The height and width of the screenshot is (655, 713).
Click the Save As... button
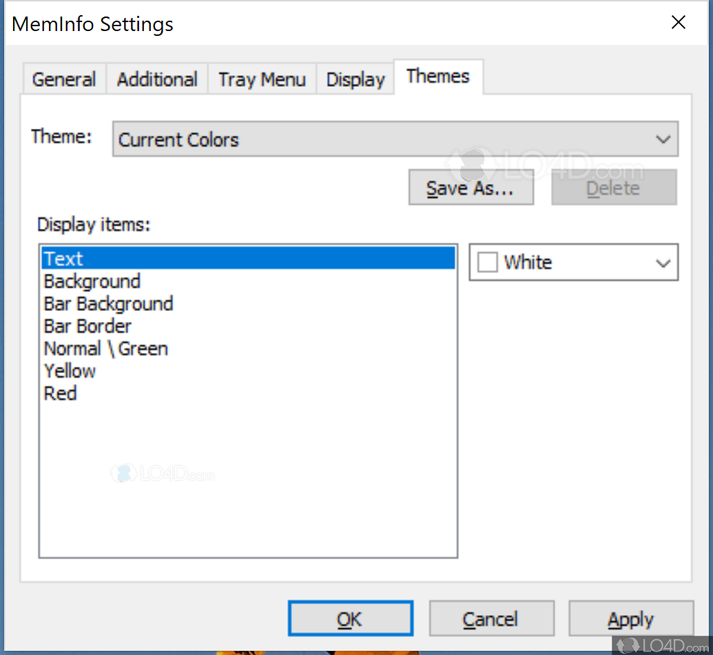(471, 188)
